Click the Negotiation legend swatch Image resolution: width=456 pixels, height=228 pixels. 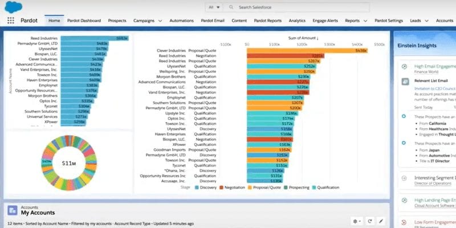[221, 188]
